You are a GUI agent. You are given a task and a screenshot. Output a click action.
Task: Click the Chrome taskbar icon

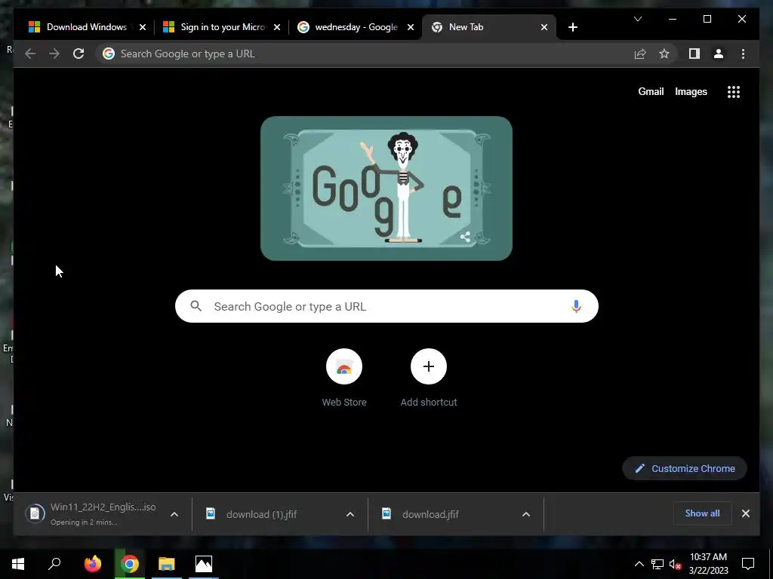130,564
